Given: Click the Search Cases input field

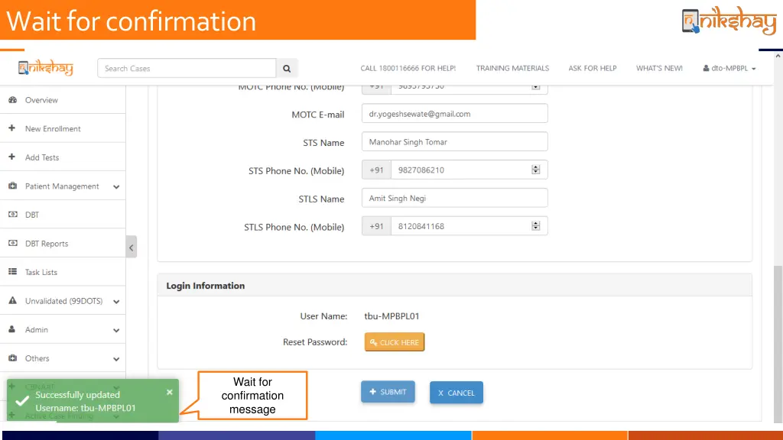Looking at the screenshot, I should (x=187, y=68).
